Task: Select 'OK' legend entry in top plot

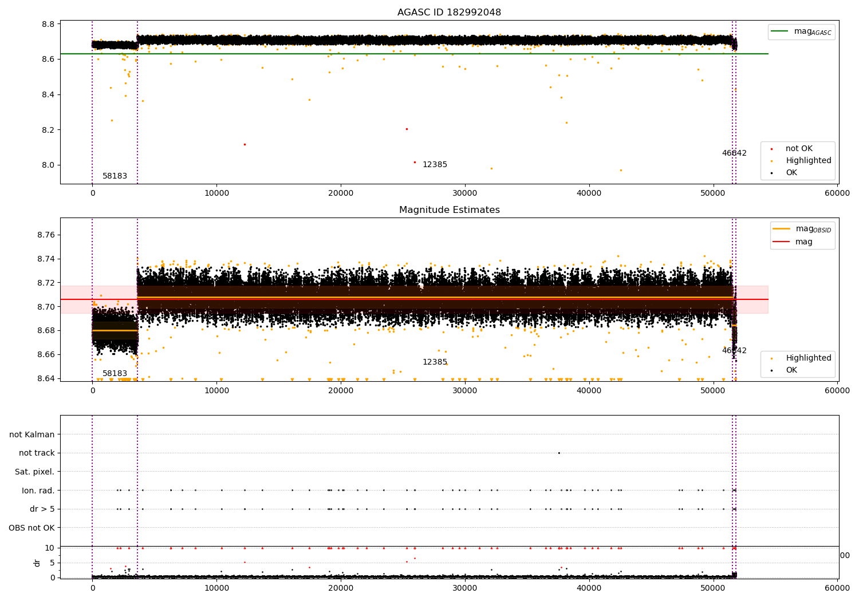Action: pos(791,173)
